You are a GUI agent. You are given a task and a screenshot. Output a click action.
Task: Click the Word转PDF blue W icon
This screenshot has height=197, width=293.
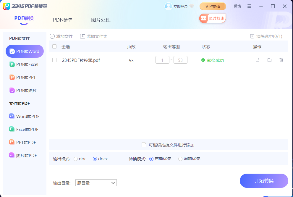click(12, 116)
